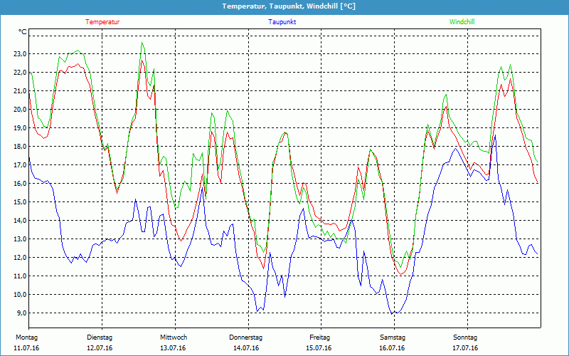The height and width of the screenshot is (356, 569).
Task: Click the date 12.07.16
Action: (100, 348)
